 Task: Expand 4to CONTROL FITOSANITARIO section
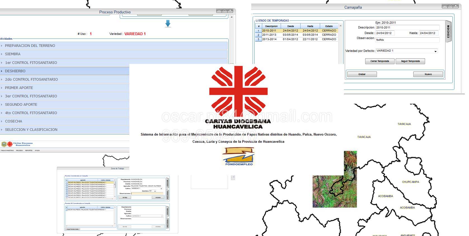click(65, 113)
